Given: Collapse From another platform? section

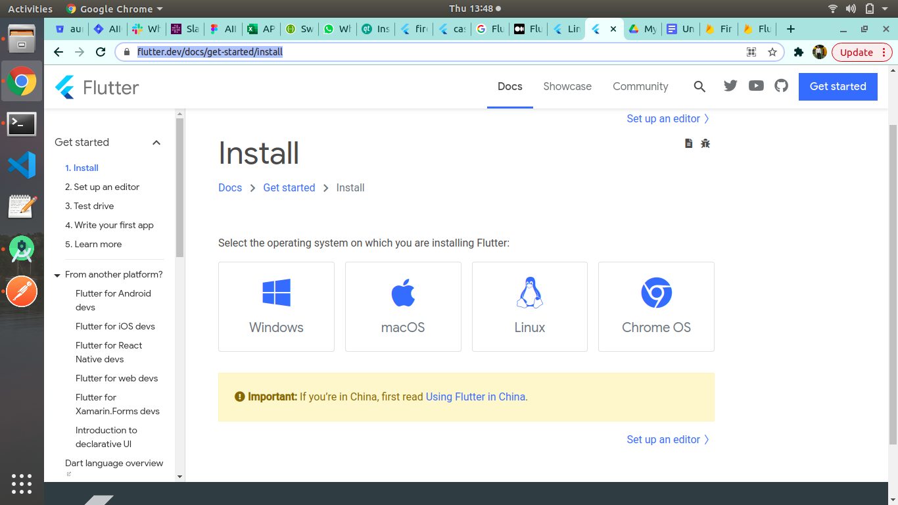Looking at the screenshot, I should point(57,276).
